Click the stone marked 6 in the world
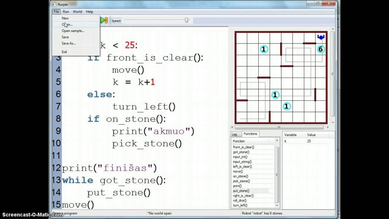This screenshot has width=389, height=219. [x=321, y=49]
